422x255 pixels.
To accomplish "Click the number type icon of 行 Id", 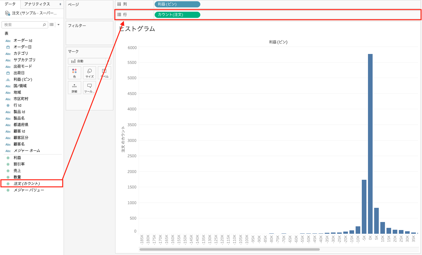I will 8,105.
